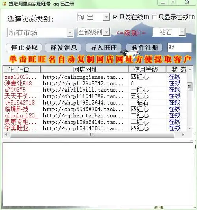
Task: Select the 旺旺 ID 临境科技
Action: pos(16,109)
